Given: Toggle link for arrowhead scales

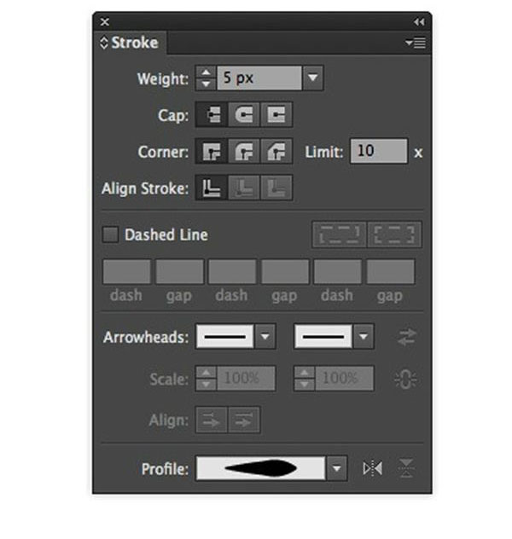Looking at the screenshot, I should [406, 378].
